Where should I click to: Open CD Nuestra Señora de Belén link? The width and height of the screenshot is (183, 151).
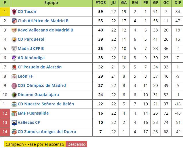pyautogui.click(x=46, y=104)
